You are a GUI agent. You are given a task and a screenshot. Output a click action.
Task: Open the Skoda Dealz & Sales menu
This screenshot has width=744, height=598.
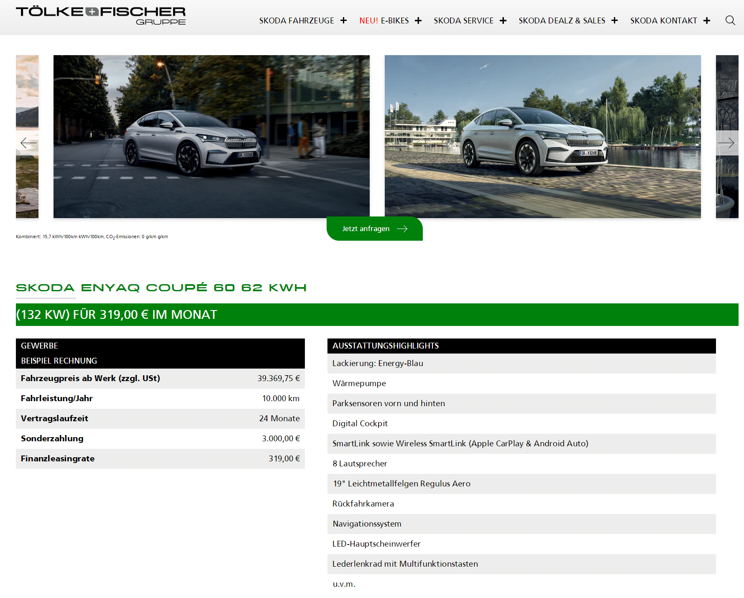[562, 20]
